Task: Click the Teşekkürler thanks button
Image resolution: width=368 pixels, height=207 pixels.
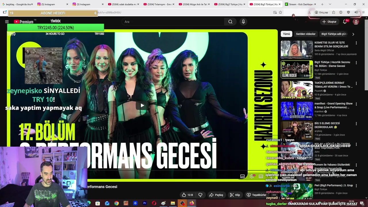Action: click(x=256, y=195)
